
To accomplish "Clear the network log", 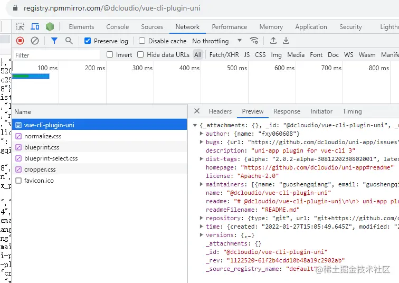I will [x=35, y=41].
